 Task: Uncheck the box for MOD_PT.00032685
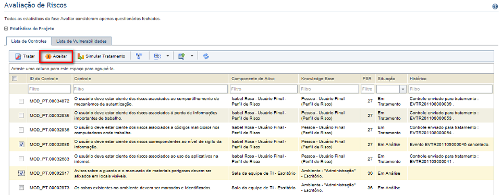pyautogui.click(x=21, y=145)
